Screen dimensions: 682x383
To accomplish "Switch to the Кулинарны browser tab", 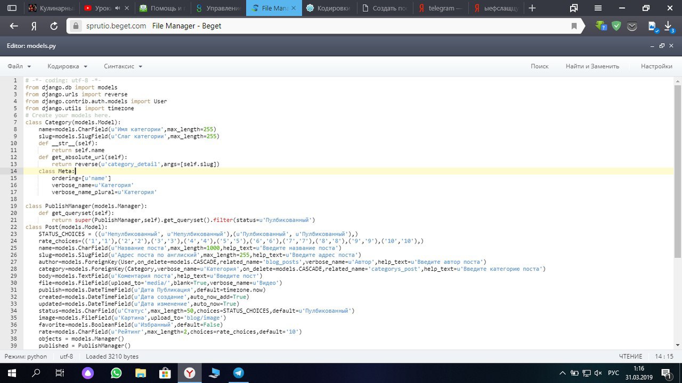I will tap(52, 9).
